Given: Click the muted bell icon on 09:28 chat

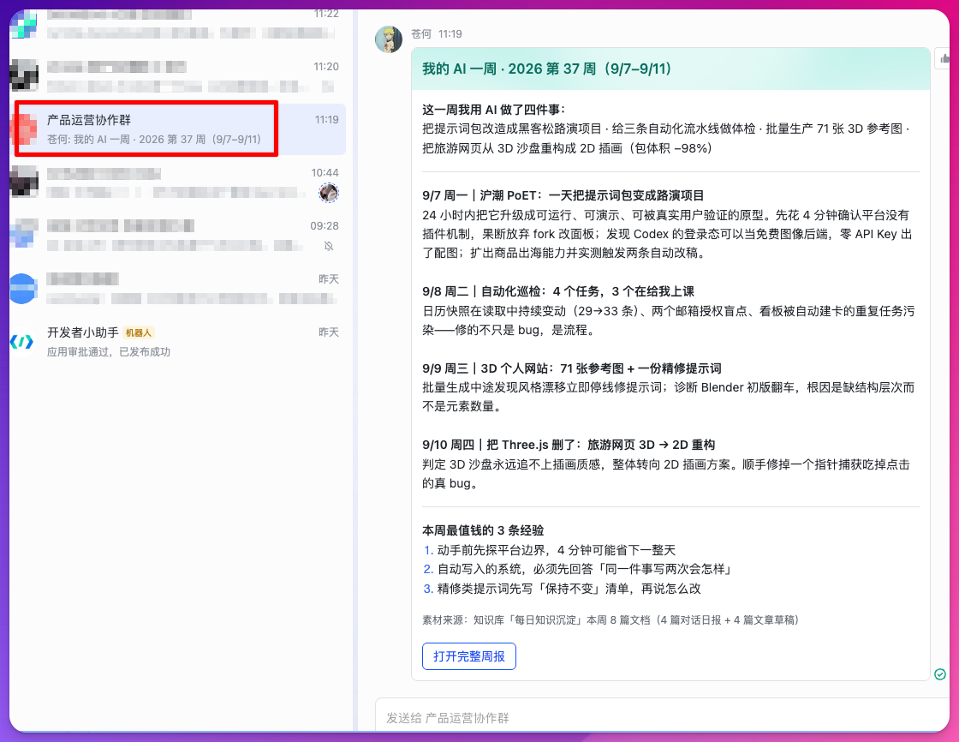Looking at the screenshot, I should point(329,246).
